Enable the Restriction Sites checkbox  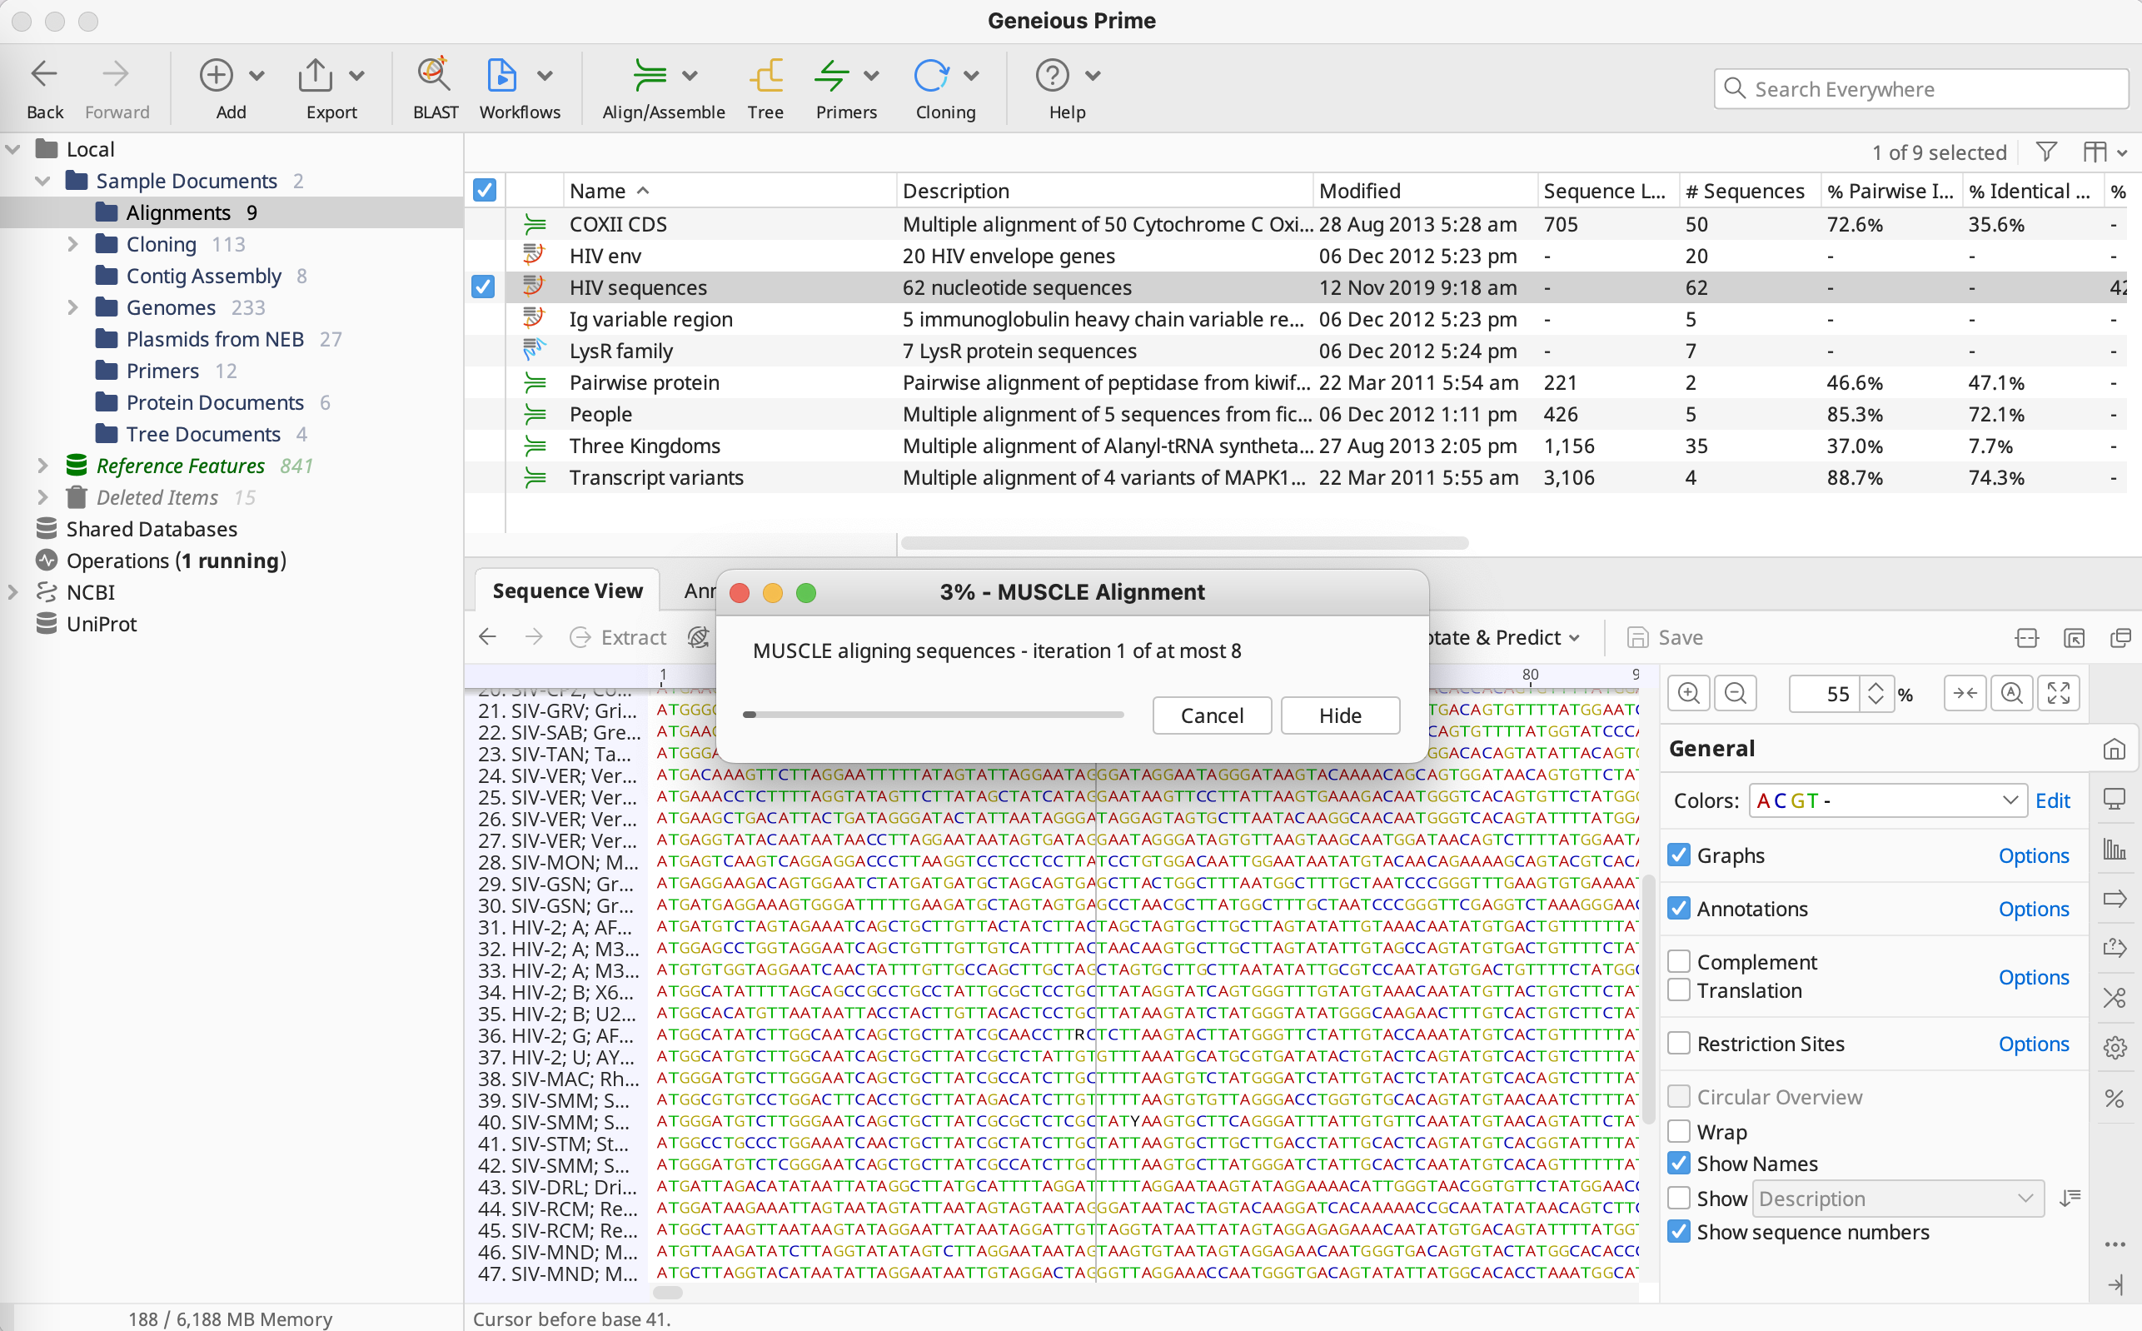coord(1679,1043)
